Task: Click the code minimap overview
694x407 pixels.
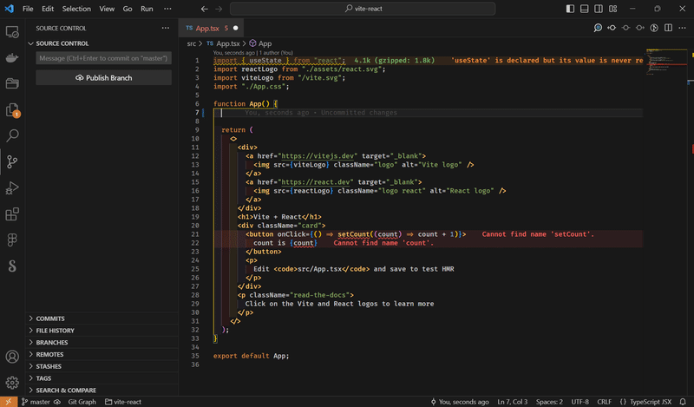Action: 666,62
